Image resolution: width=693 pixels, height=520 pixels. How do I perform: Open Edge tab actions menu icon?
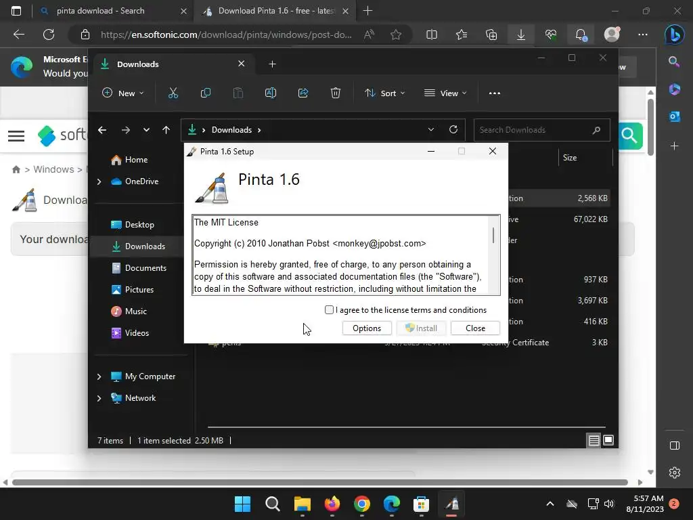[x=16, y=11]
